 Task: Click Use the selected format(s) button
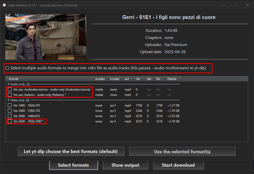(x=182, y=151)
